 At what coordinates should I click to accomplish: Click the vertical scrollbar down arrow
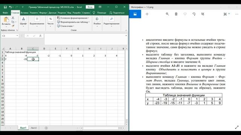click(x=127, y=124)
